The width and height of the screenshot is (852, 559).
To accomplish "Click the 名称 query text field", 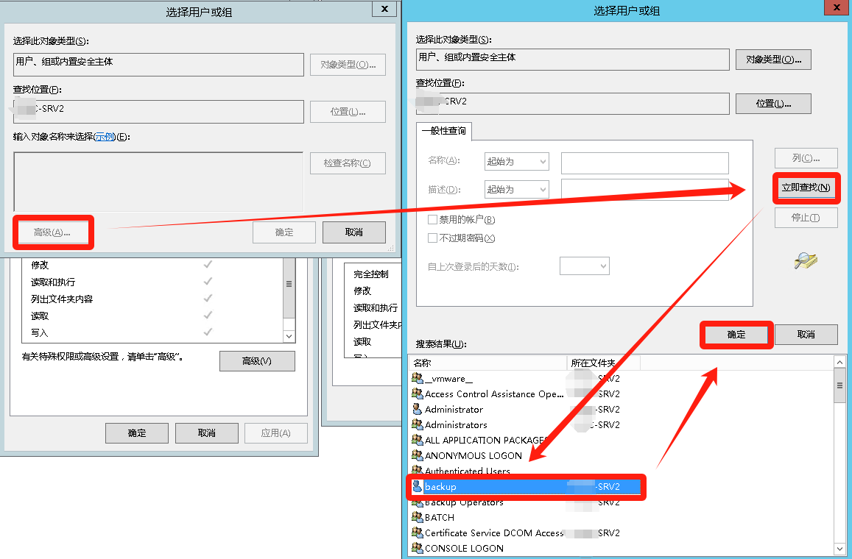I will pos(644,163).
